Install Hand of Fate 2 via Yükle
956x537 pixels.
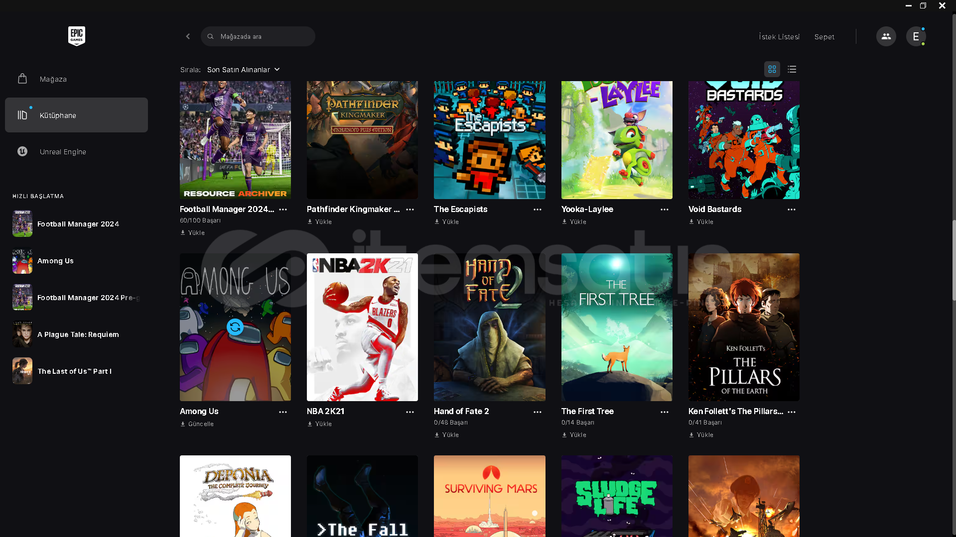coord(447,434)
